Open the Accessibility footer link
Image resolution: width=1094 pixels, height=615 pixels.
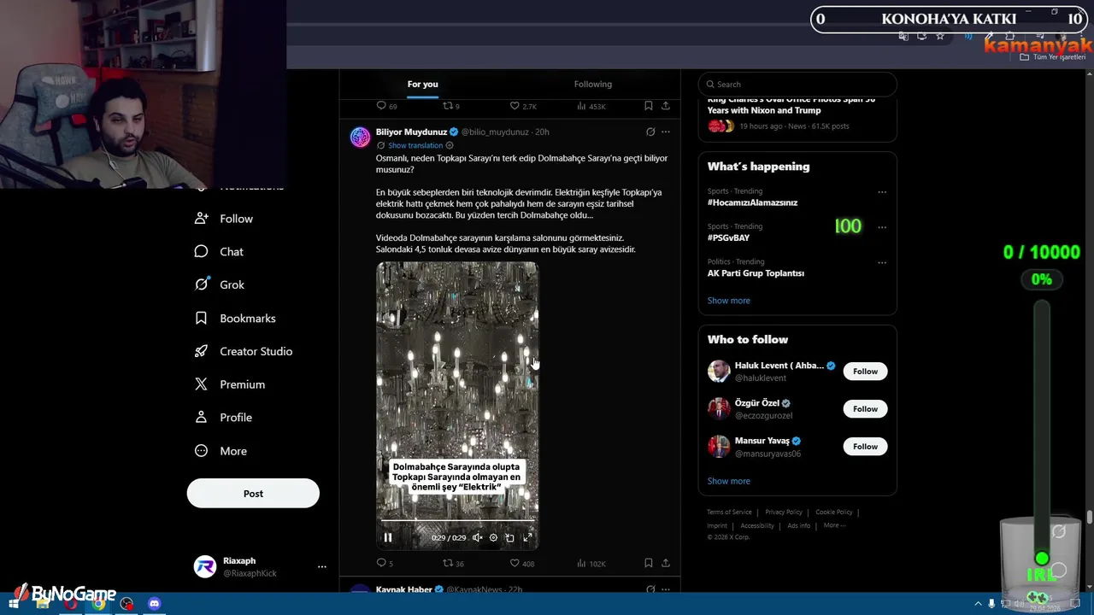point(757,525)
